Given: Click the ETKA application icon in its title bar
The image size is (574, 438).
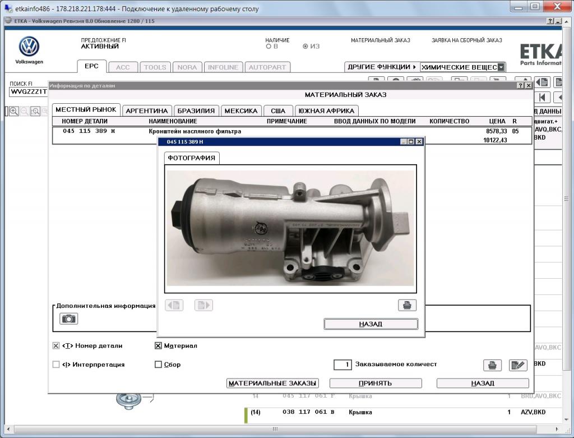Looking at the screenshot, I should [8, 21].
